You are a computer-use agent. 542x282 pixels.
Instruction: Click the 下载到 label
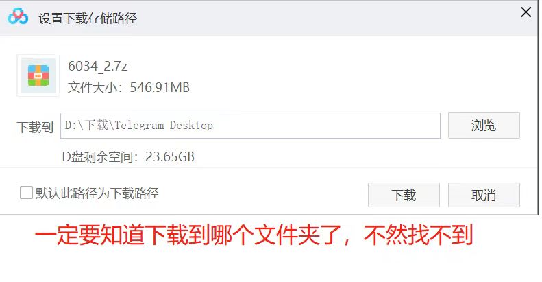35,127
